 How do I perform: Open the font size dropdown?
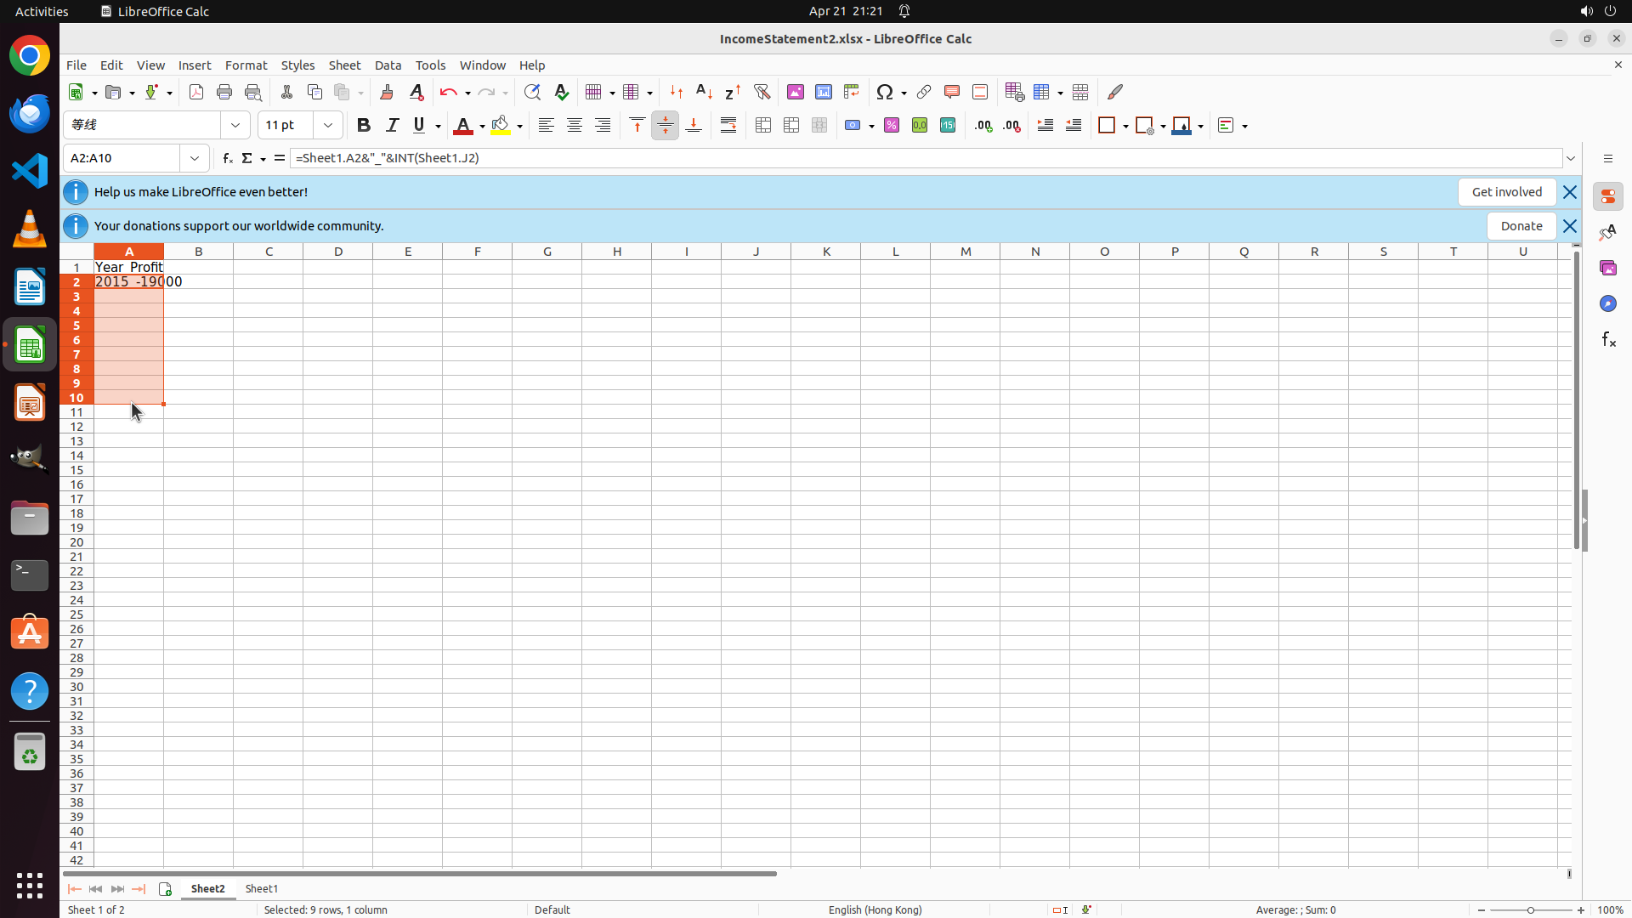[x=328, y=126]
